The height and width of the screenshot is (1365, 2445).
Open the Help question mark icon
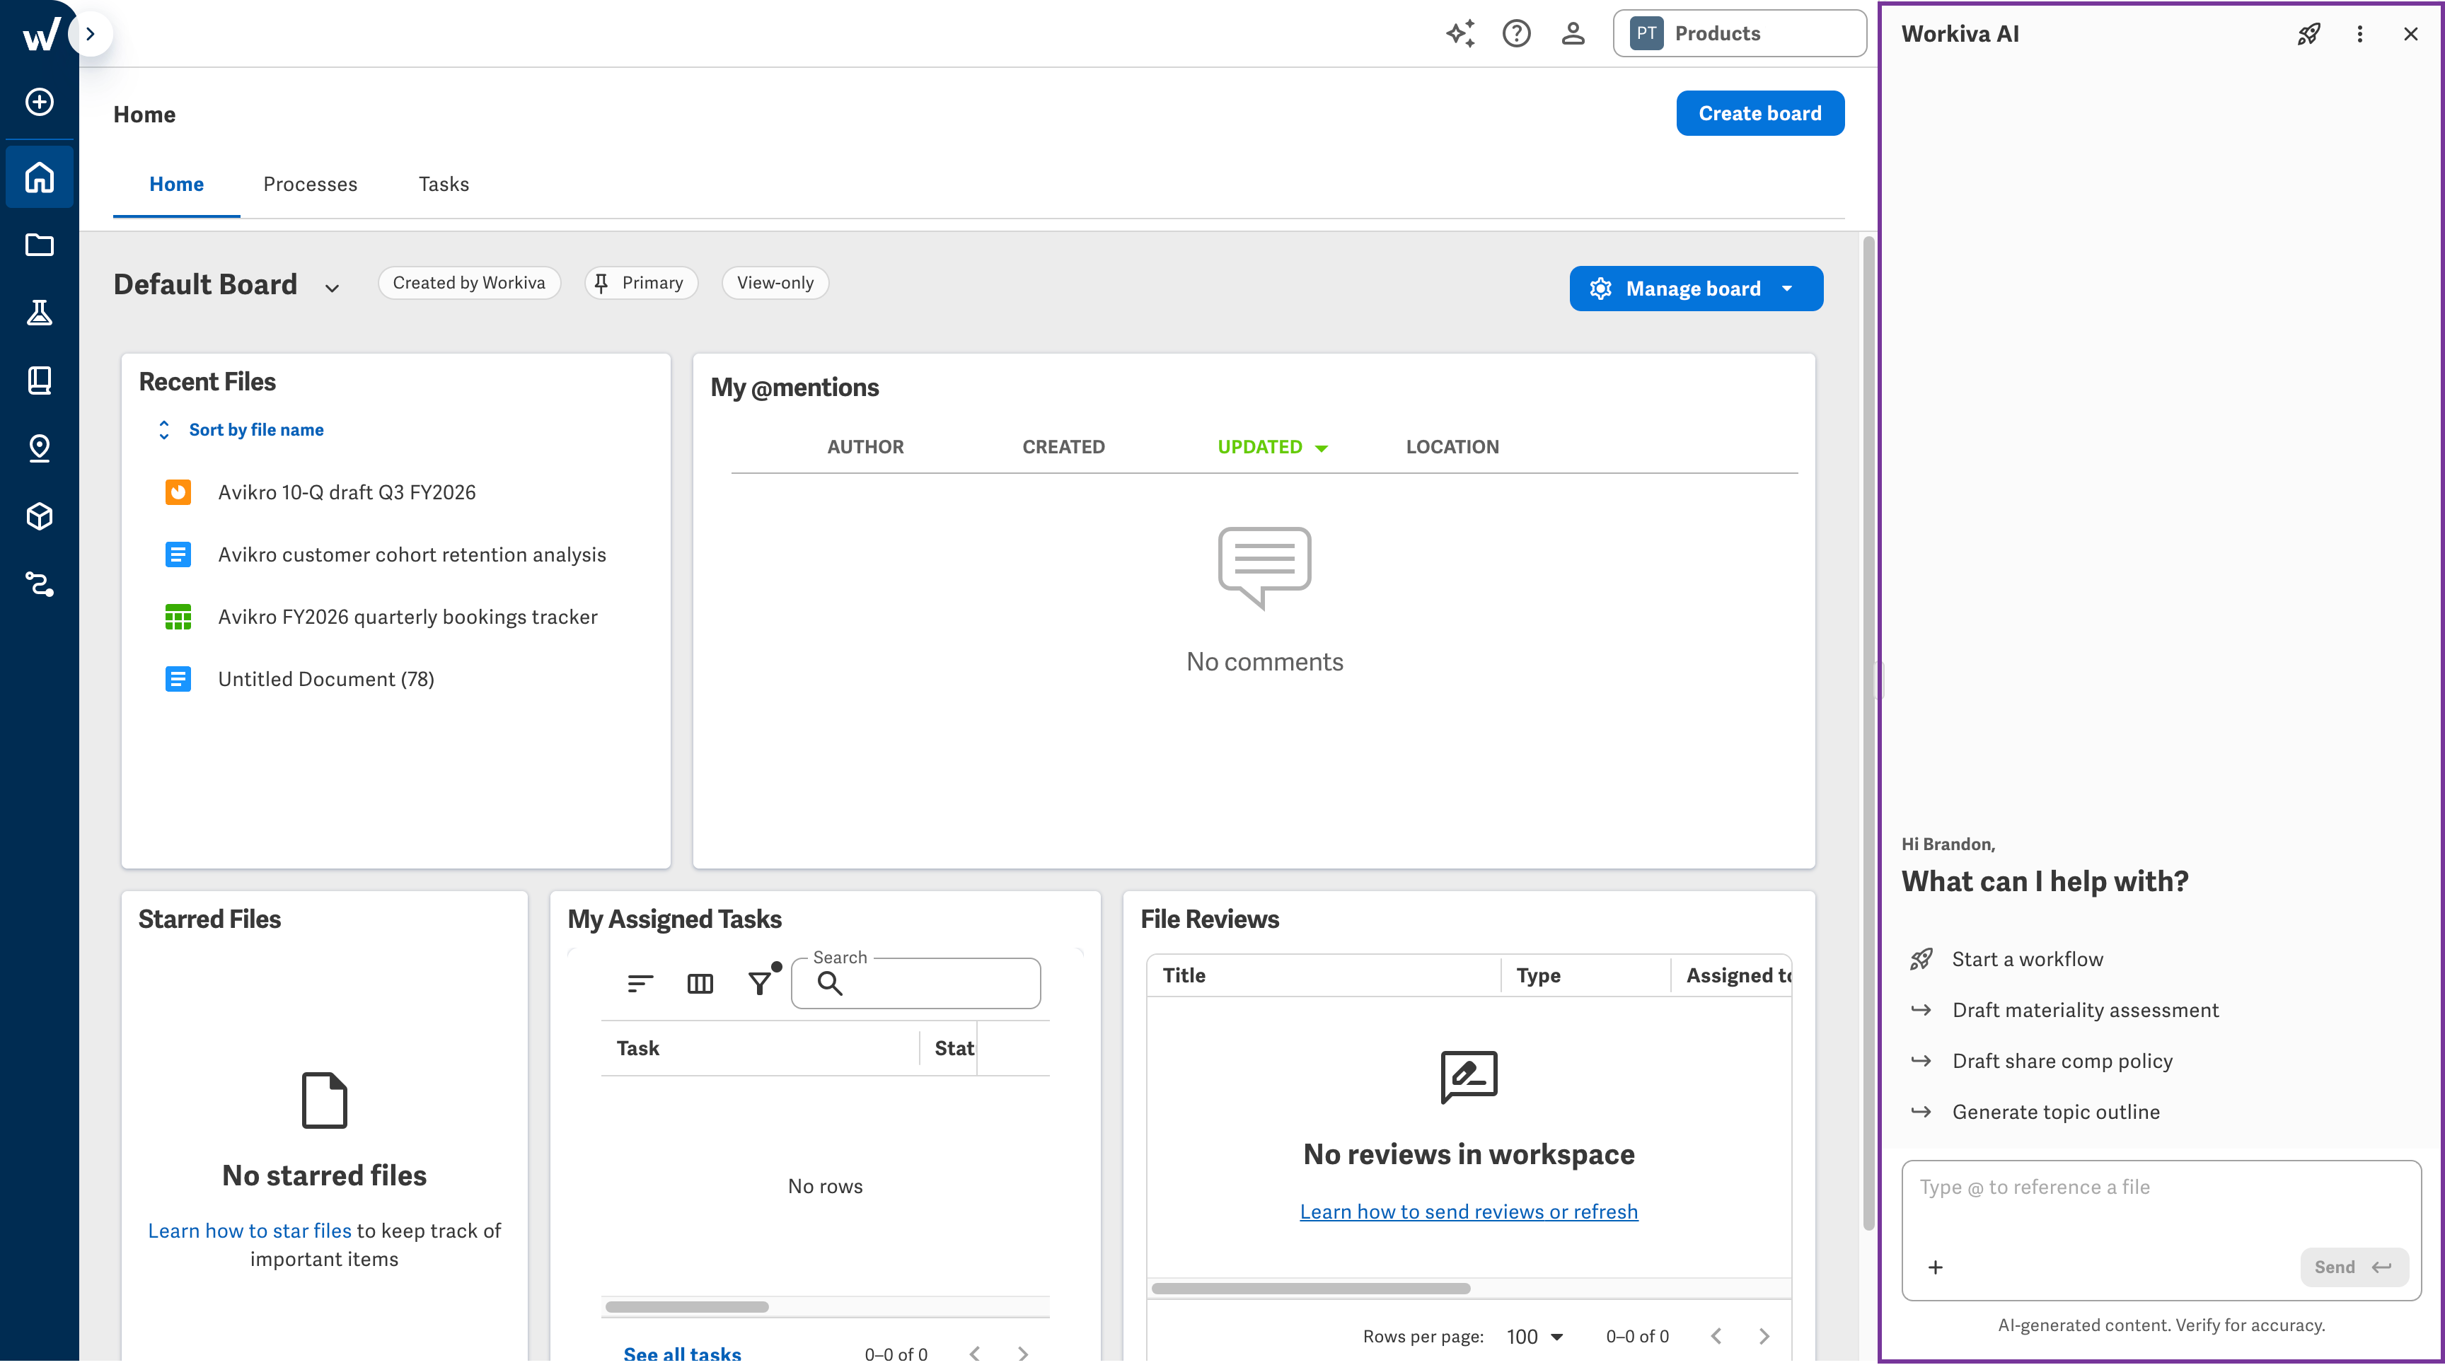(x=1517, y=34)
